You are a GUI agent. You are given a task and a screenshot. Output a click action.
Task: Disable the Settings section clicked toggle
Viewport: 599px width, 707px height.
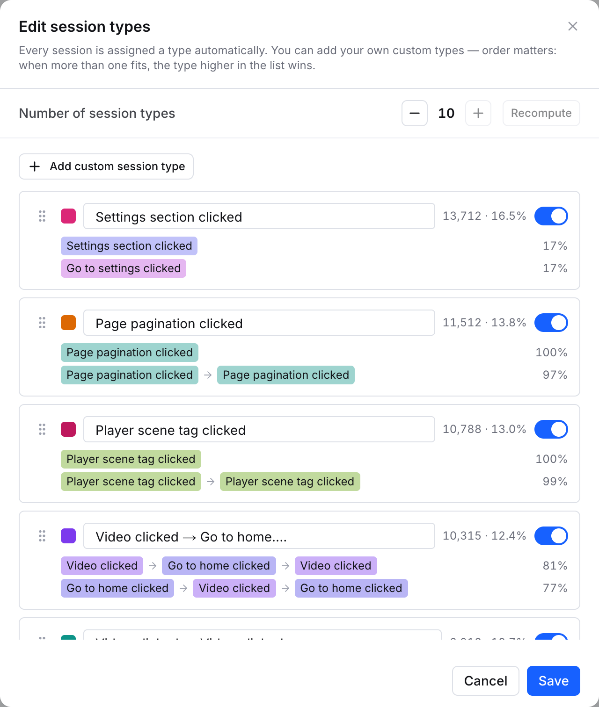coord(551,216)
